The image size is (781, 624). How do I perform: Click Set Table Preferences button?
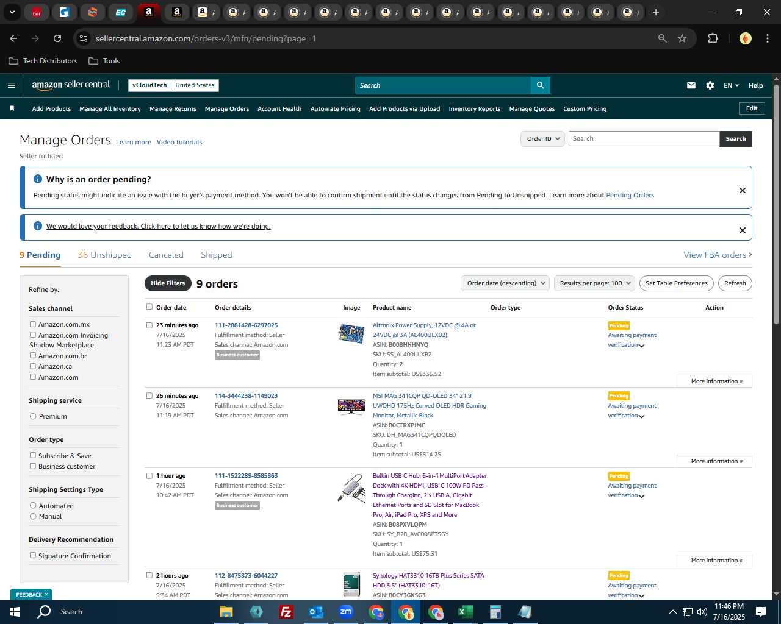pos(677,283)
